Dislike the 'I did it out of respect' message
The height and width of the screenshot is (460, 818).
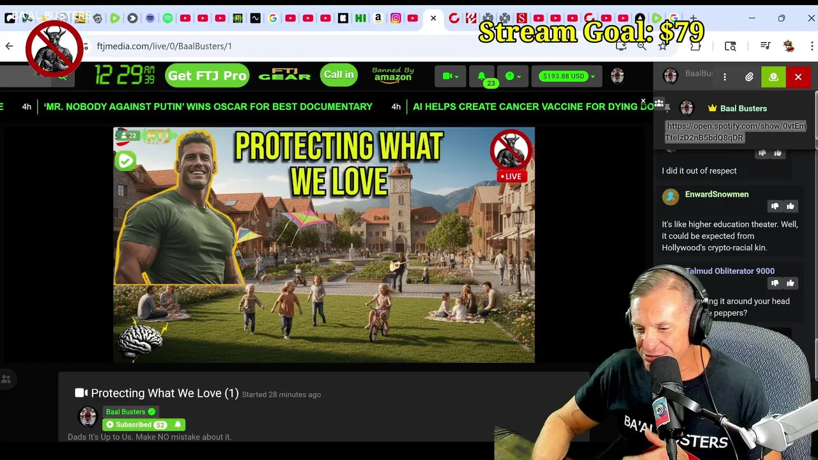(762, 153)
